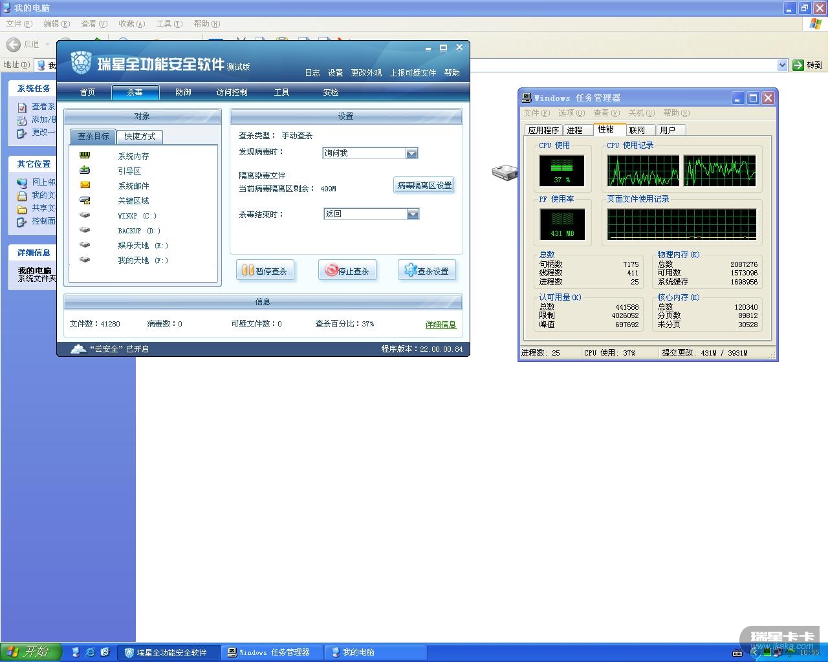Click the 停止查杀 stop scan button
Screen dimensions: 828x662
pos(347,270)
